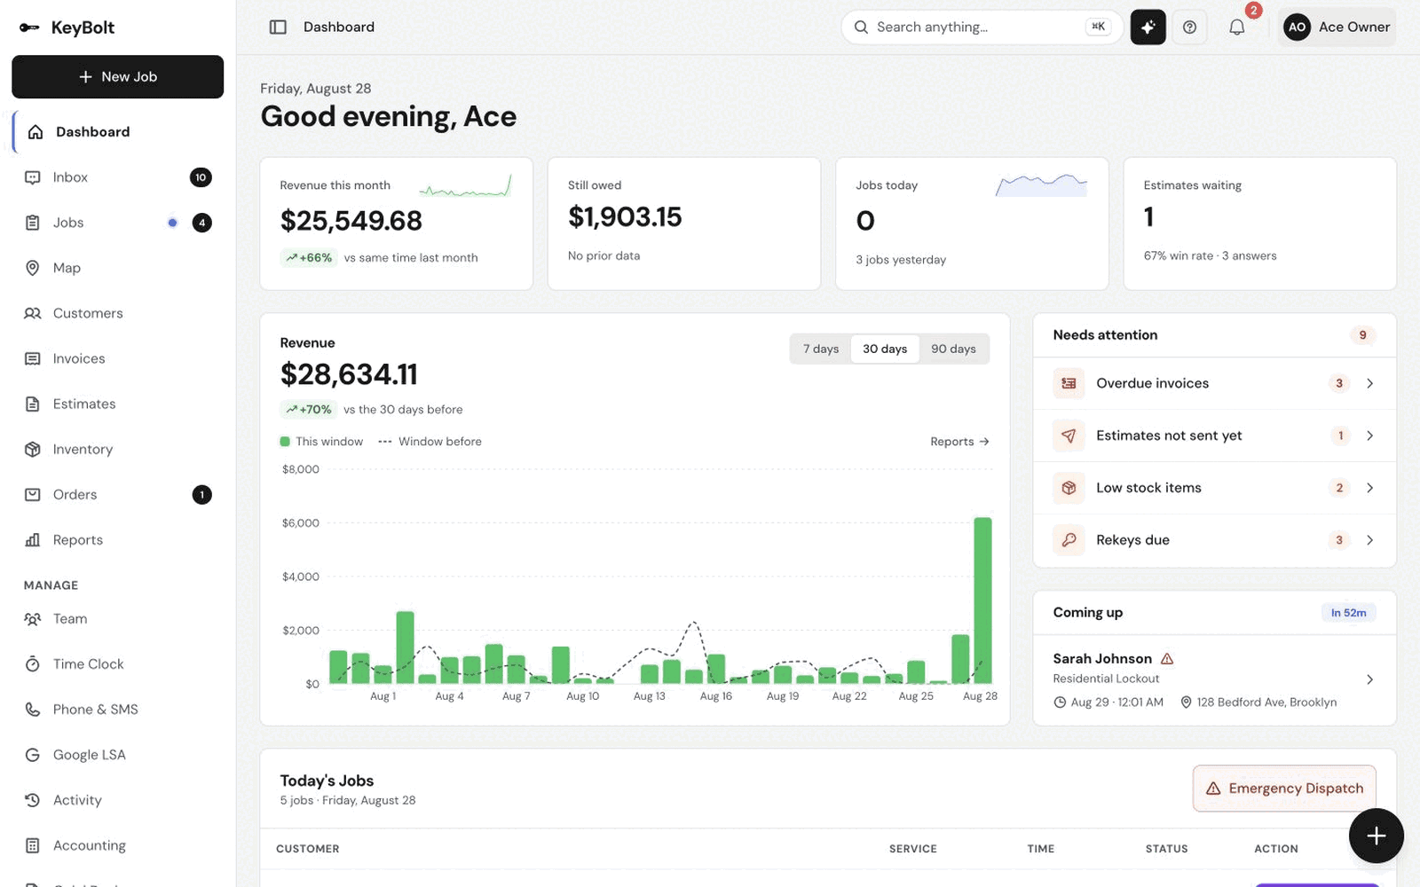Click the Emergency Dispatch button
1420x887 pixels.
pyautogui.click(x=1284, y=789)
